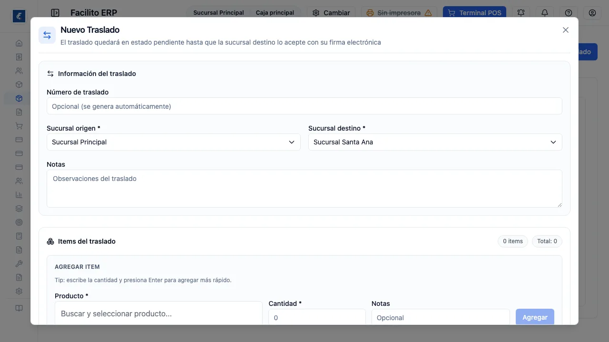Viewport: 609px width, 342px height.
Task: Click the Cambiar button in the top bar
Action: coord(331,13)
